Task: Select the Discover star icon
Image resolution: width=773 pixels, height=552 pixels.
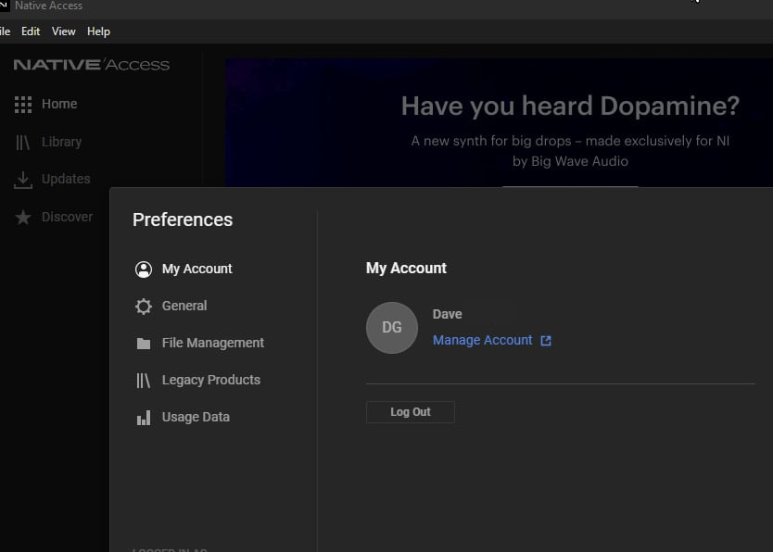Action: [x=23, y=217]
